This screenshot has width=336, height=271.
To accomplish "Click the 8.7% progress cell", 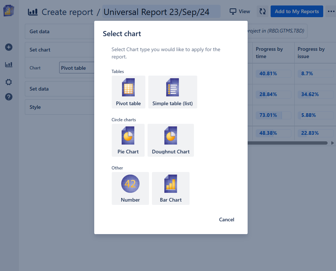I will point(316,74).
